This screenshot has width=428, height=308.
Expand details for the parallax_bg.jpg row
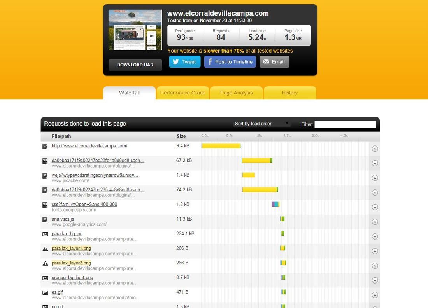pos(375,236)
